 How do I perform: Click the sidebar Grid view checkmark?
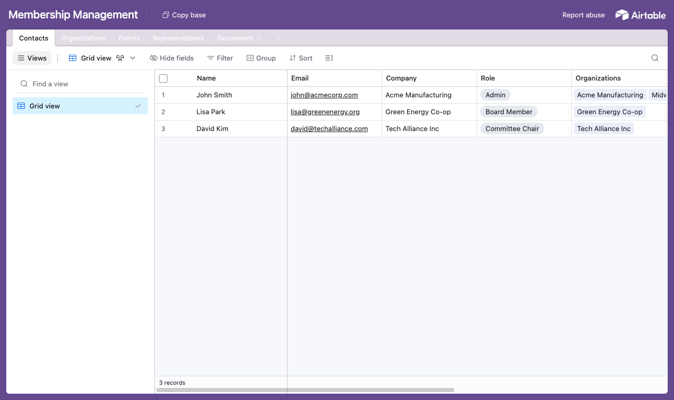tap(138, 106)
